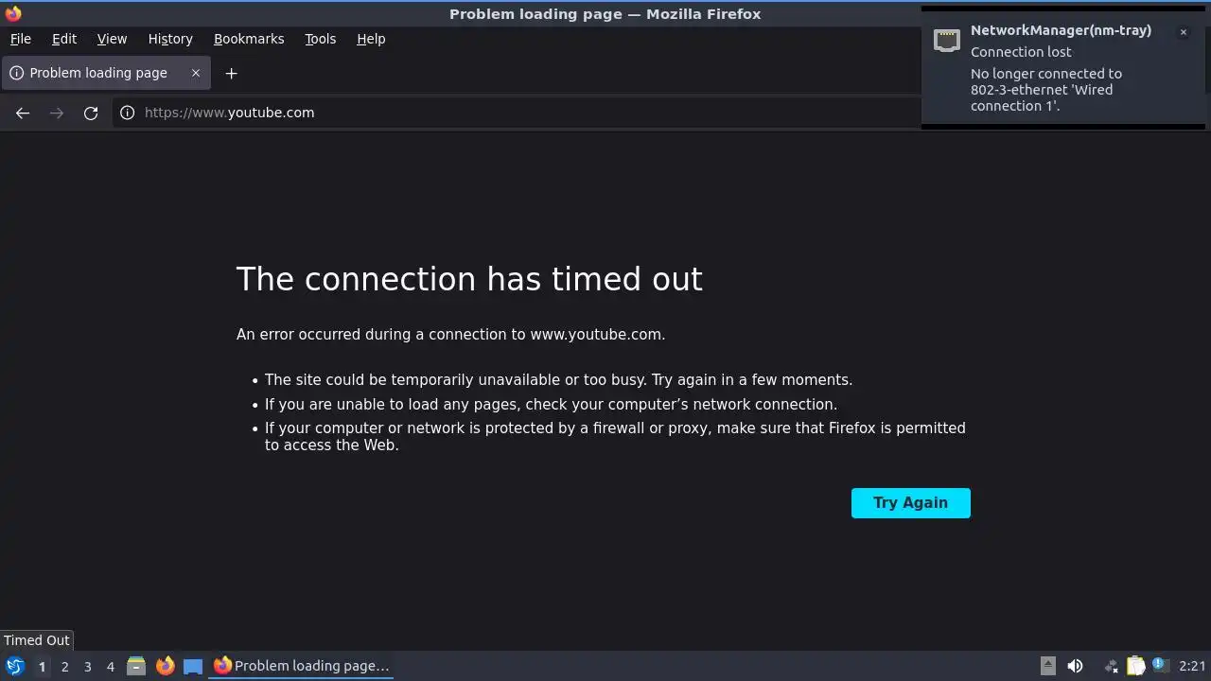Select Firefox task in the taskbar
This screenshot has width=1211, height=681.
302,666
